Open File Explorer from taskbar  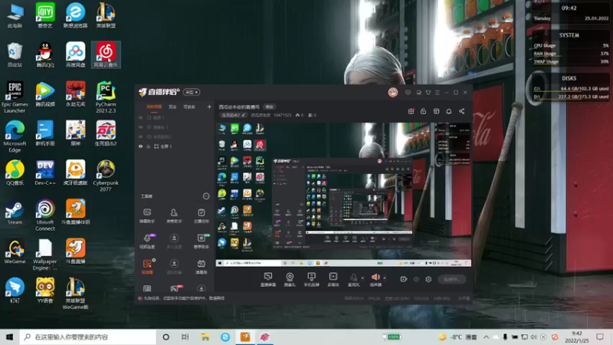(205, 337)
